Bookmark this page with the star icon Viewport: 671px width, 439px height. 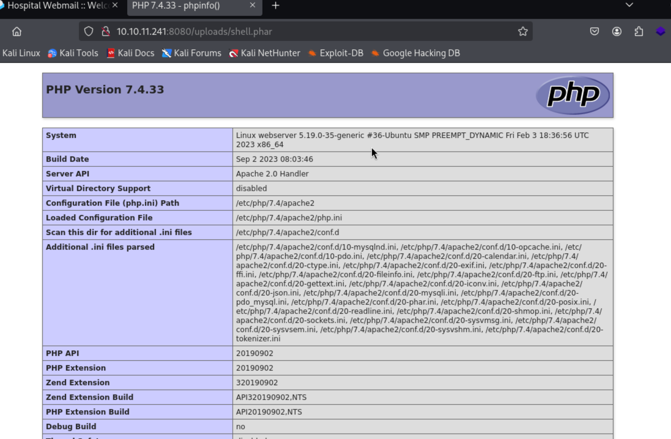[x=523, y=31]
